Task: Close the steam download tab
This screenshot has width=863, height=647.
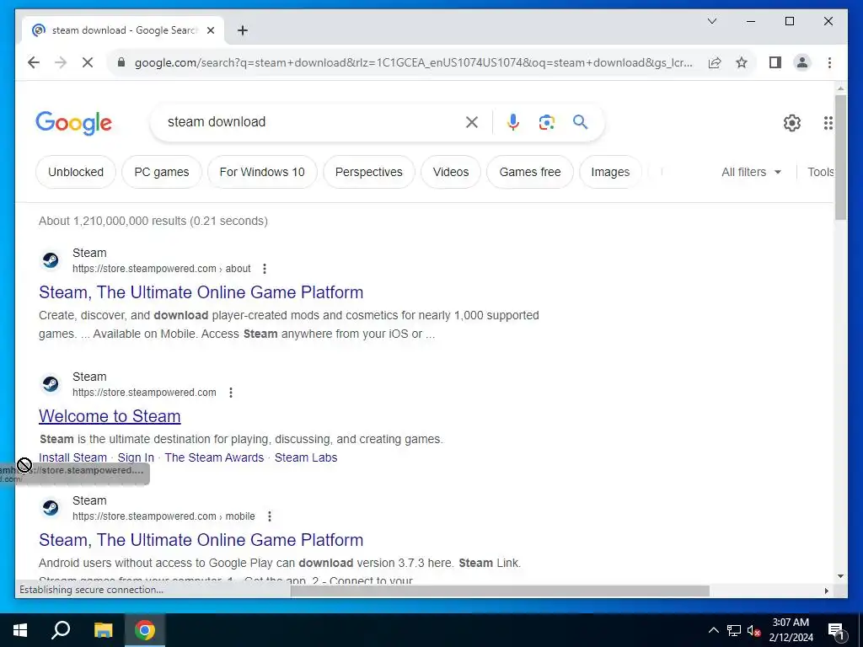Action: (x=210, y=30)
